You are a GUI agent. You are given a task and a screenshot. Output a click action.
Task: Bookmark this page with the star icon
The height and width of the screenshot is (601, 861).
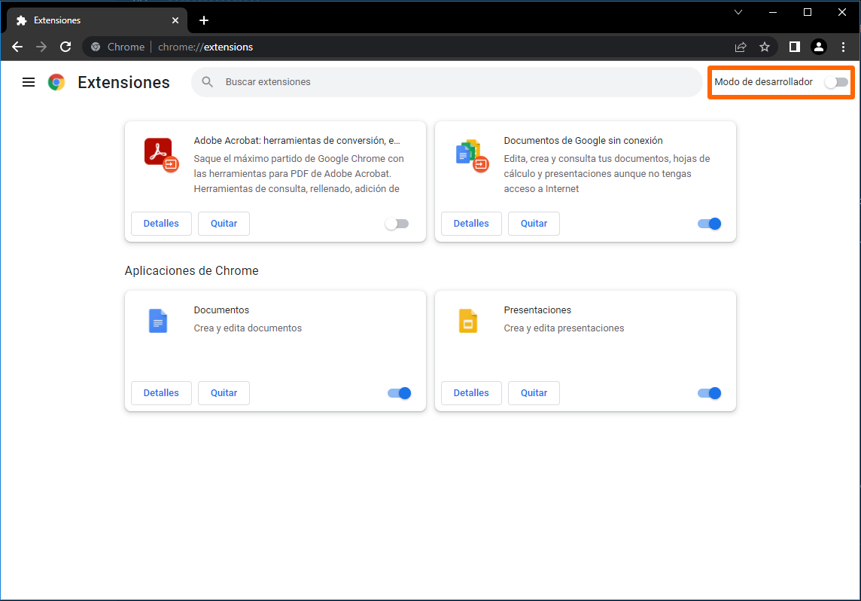765,47
